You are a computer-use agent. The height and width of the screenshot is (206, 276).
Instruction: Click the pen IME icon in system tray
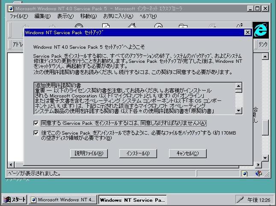pyautogui.click(x=240, y=200)
